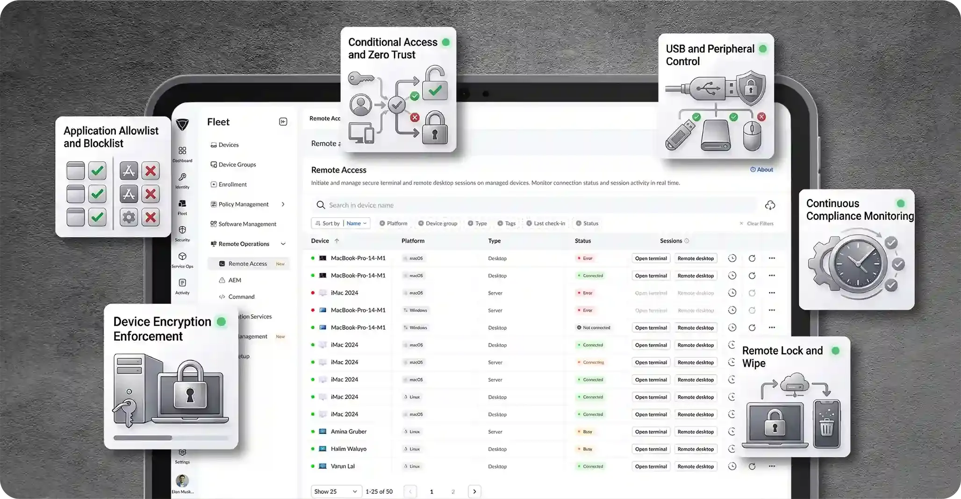Screen dimensions: 961x499
Task: Open the Dashboard icon in the left rail
Action: coord(182,151)
